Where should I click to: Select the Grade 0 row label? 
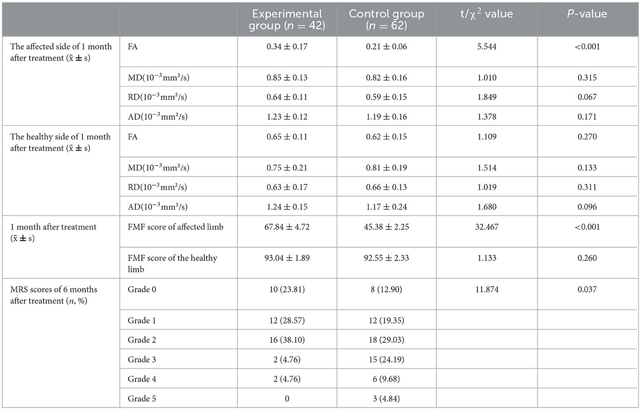pos(142,290)
